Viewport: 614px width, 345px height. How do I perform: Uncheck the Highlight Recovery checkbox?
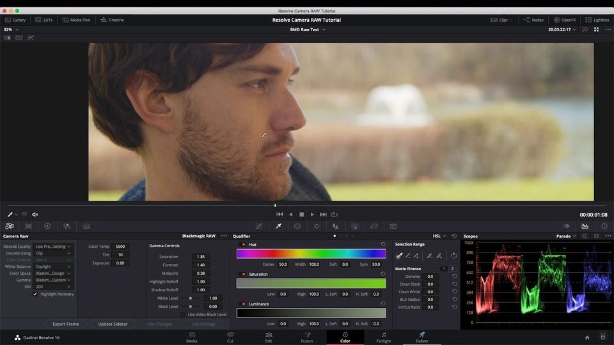tap(35, 295)
